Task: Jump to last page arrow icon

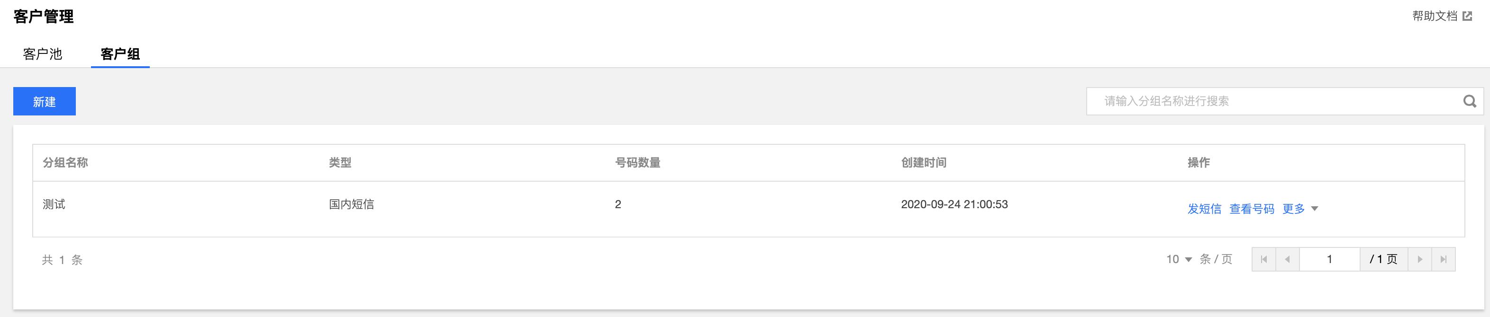Action: 1443,259
